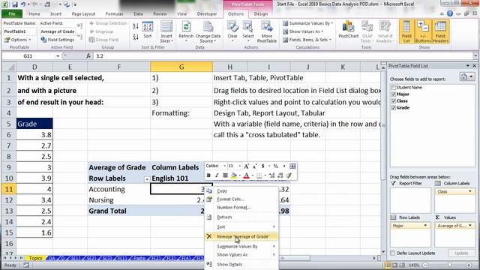Image resolution: width=480 pixels, height=270 pixels.
Task: Click Increase Font Size in mini toolbar
Action: click(246, 166)
